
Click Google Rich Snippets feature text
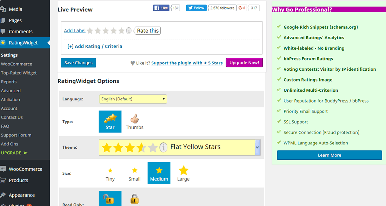click(x=320, y=27)
